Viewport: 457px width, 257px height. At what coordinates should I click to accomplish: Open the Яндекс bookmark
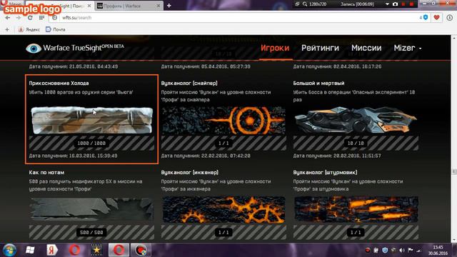pos(29,29)
